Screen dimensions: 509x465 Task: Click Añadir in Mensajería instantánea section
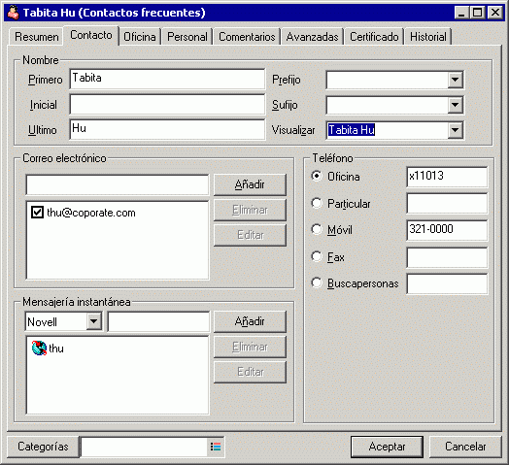pyautogui.click(x=250, y=321)
